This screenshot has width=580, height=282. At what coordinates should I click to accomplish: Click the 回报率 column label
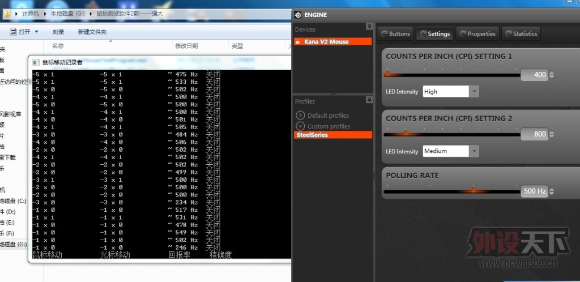click(180, 255)
